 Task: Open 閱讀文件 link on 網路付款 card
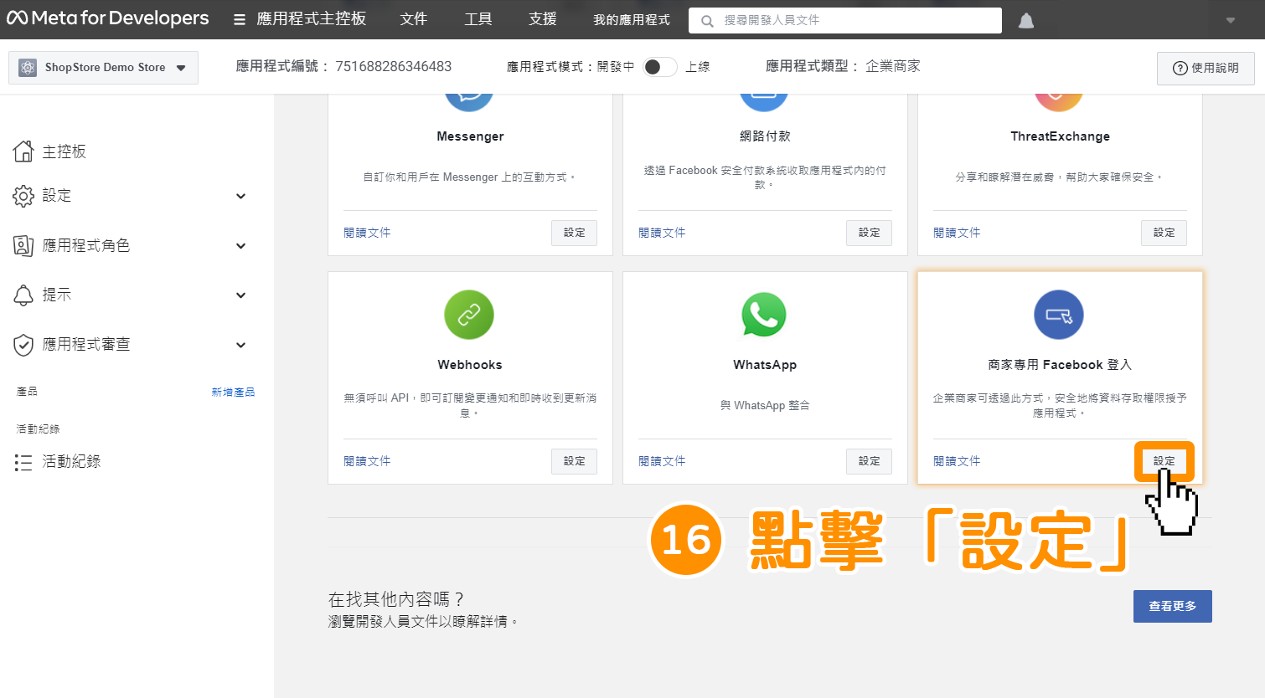[662, 233]
